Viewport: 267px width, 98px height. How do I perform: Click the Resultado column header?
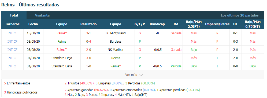tap(88, 24)
